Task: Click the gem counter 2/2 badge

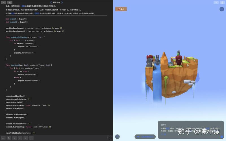Action: (x=121, y=9)
